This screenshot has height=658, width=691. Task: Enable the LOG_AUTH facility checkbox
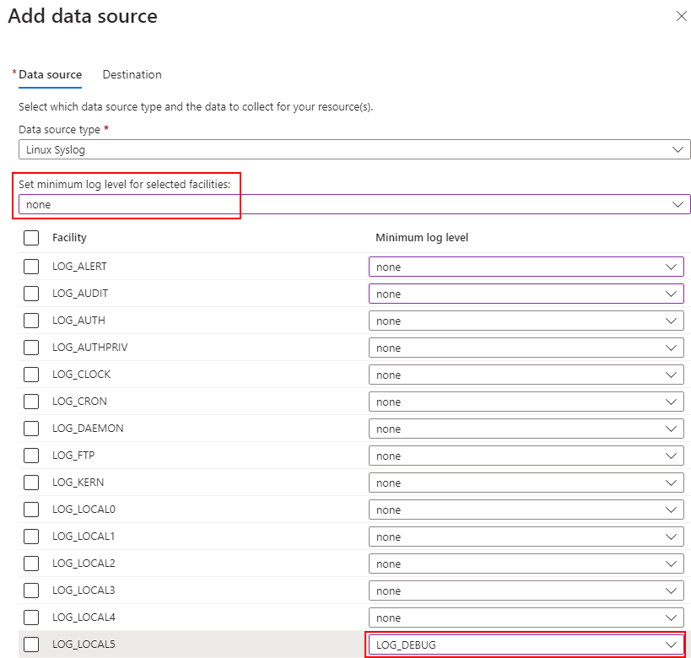pos(31,321)
